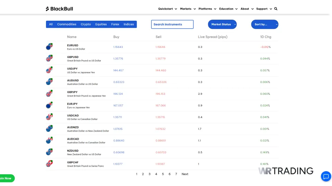Expand the Markets navigation menu
Screen dimensions: 332x186
(188, 9)
